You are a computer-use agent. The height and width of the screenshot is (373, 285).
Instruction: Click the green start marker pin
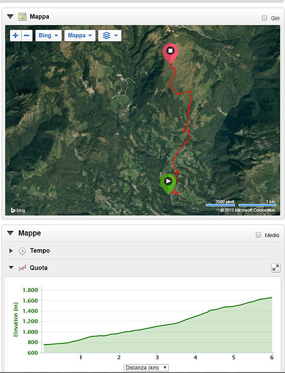point(168,184)
